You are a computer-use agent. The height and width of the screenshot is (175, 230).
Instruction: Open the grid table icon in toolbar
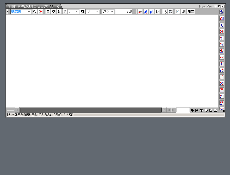coord(183,12)
